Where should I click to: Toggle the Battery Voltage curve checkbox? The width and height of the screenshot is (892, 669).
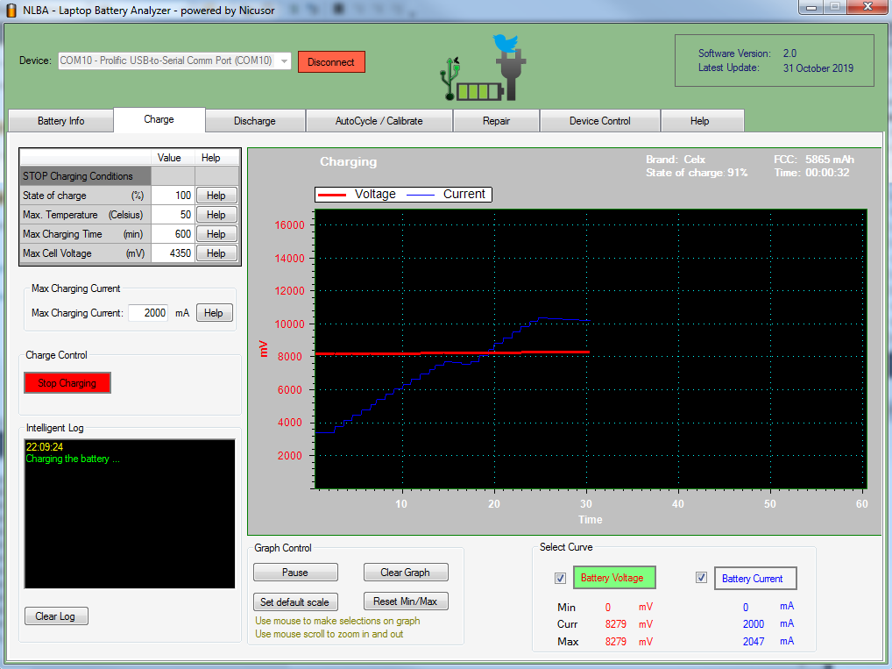tap(561, 578)
